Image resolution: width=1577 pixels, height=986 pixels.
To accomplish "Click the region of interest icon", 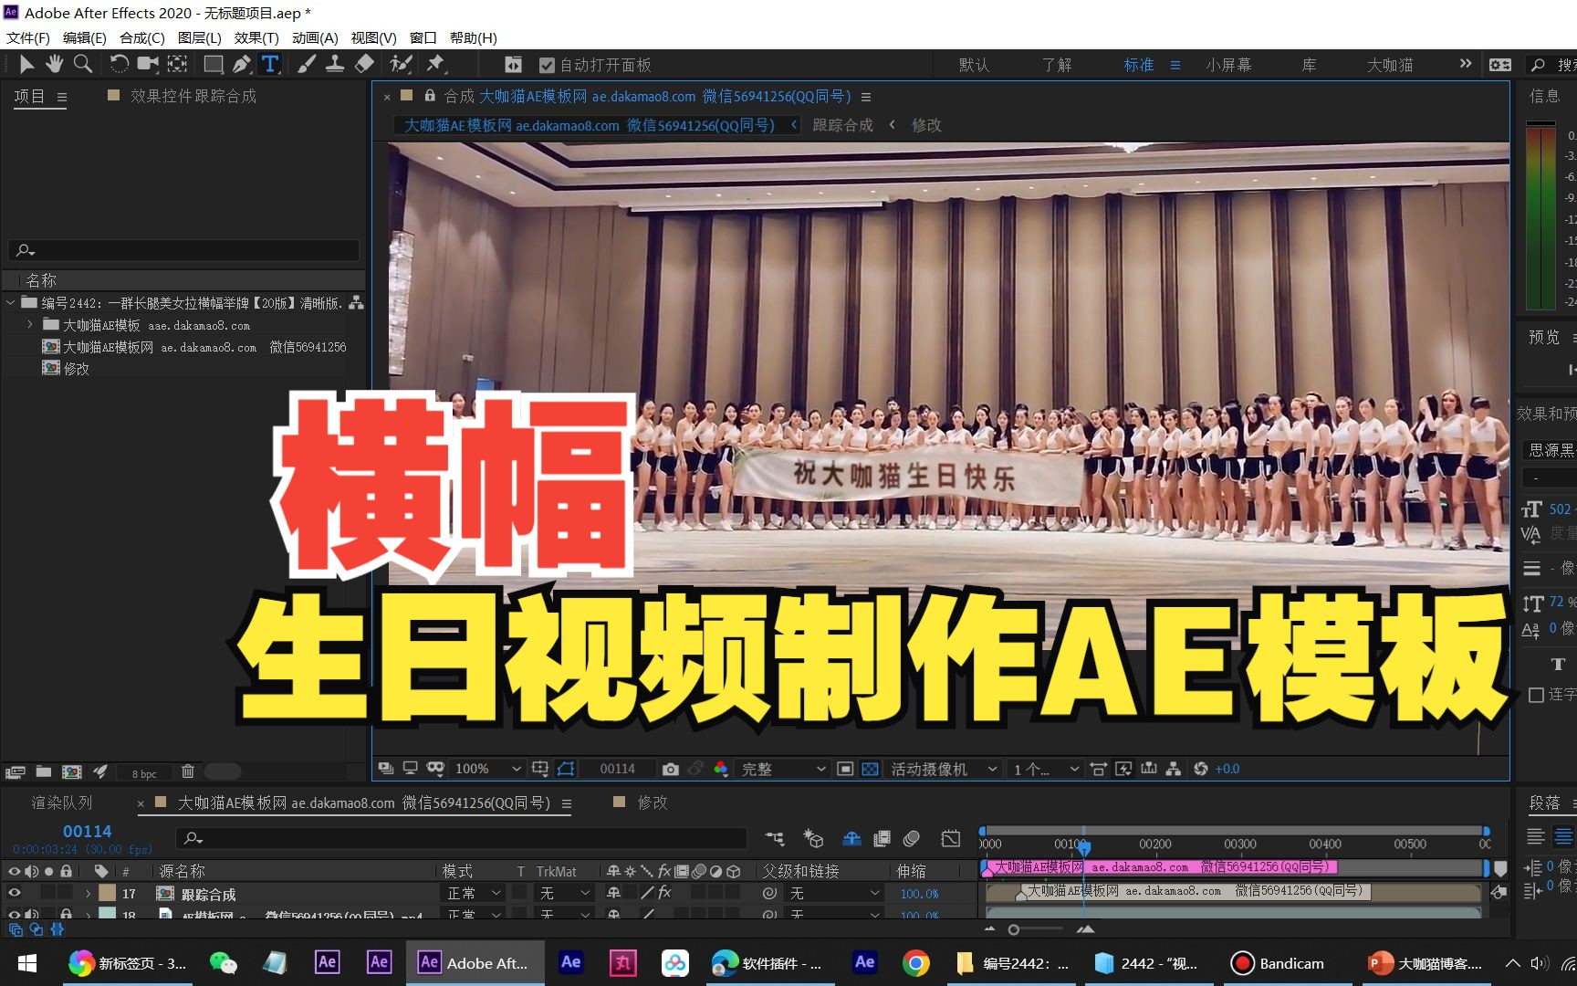I will click(845, 769).
